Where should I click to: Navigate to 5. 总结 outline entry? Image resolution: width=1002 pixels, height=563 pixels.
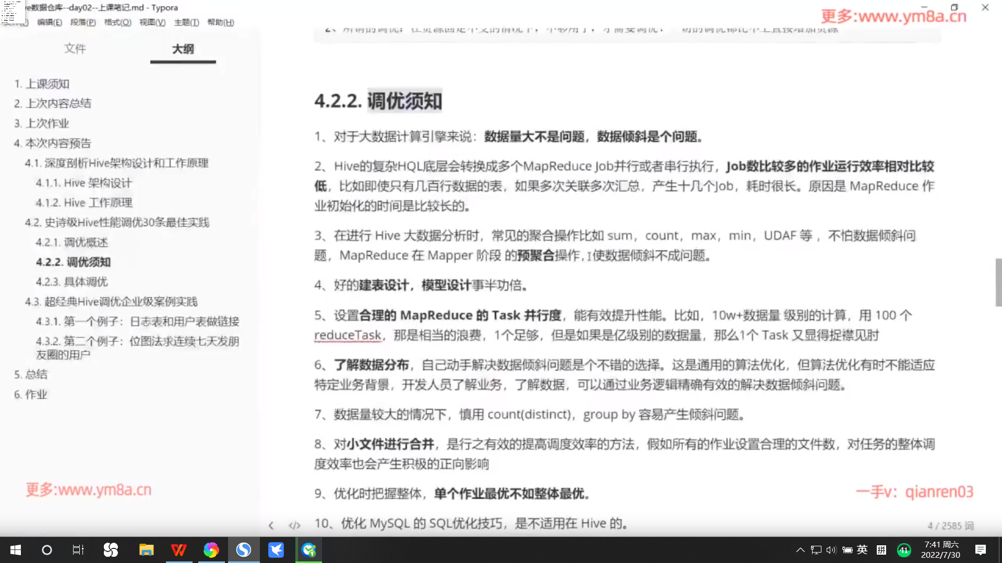[30, 374]
